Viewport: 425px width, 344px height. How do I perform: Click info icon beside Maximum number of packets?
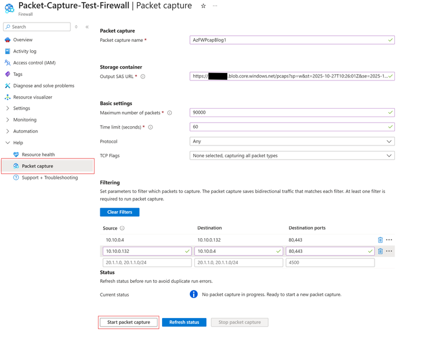click(x=169, y=113)
